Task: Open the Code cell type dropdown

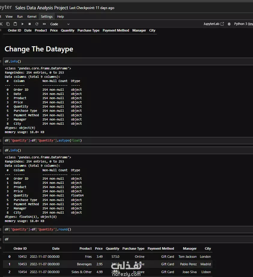Action: [60, 24]
